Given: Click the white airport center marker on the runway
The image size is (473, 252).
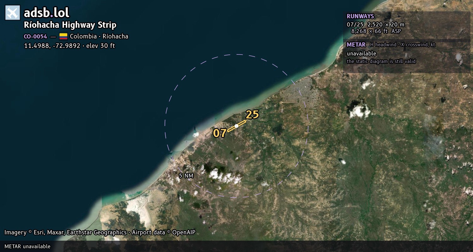Looking at the screenshot, I should coord(237,126).
